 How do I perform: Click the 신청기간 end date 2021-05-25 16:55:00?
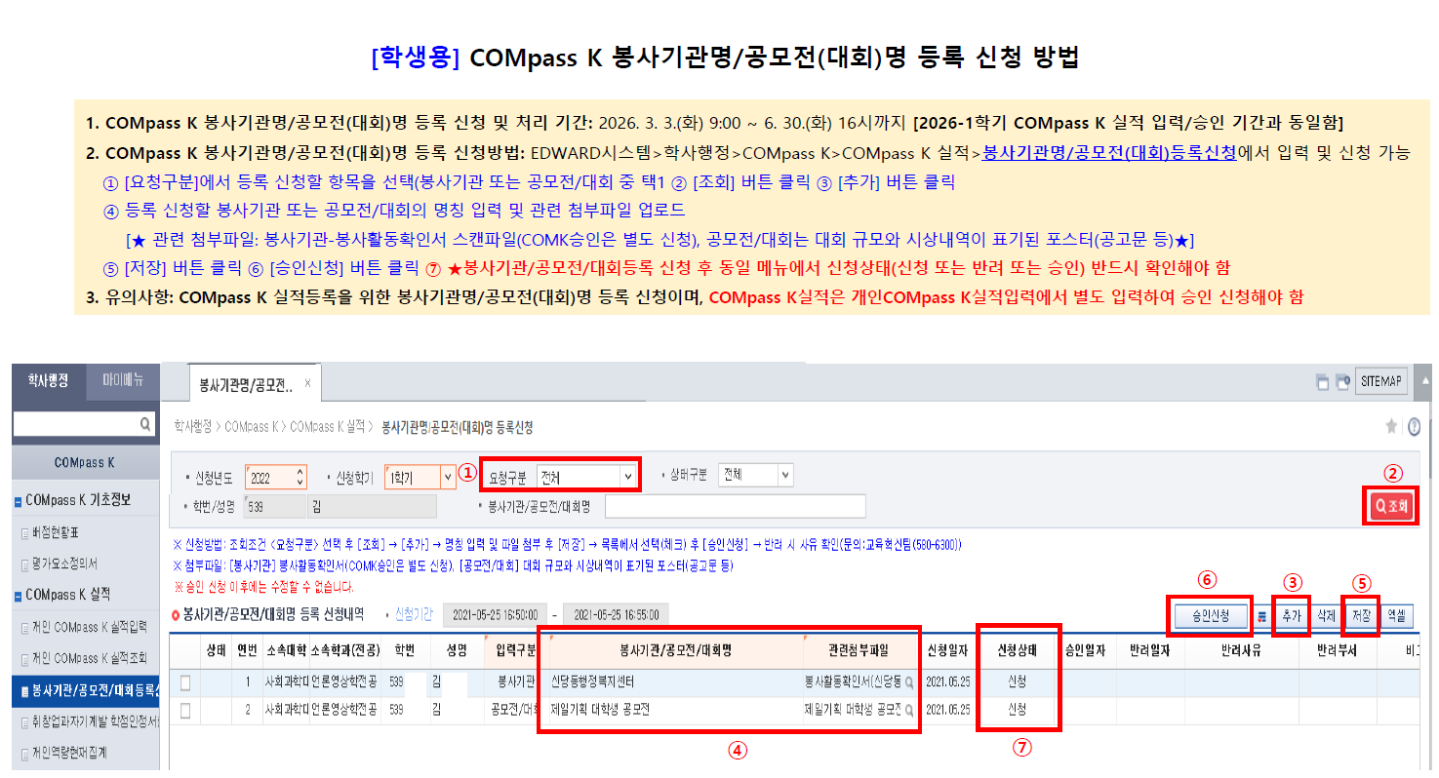(617, 615)
